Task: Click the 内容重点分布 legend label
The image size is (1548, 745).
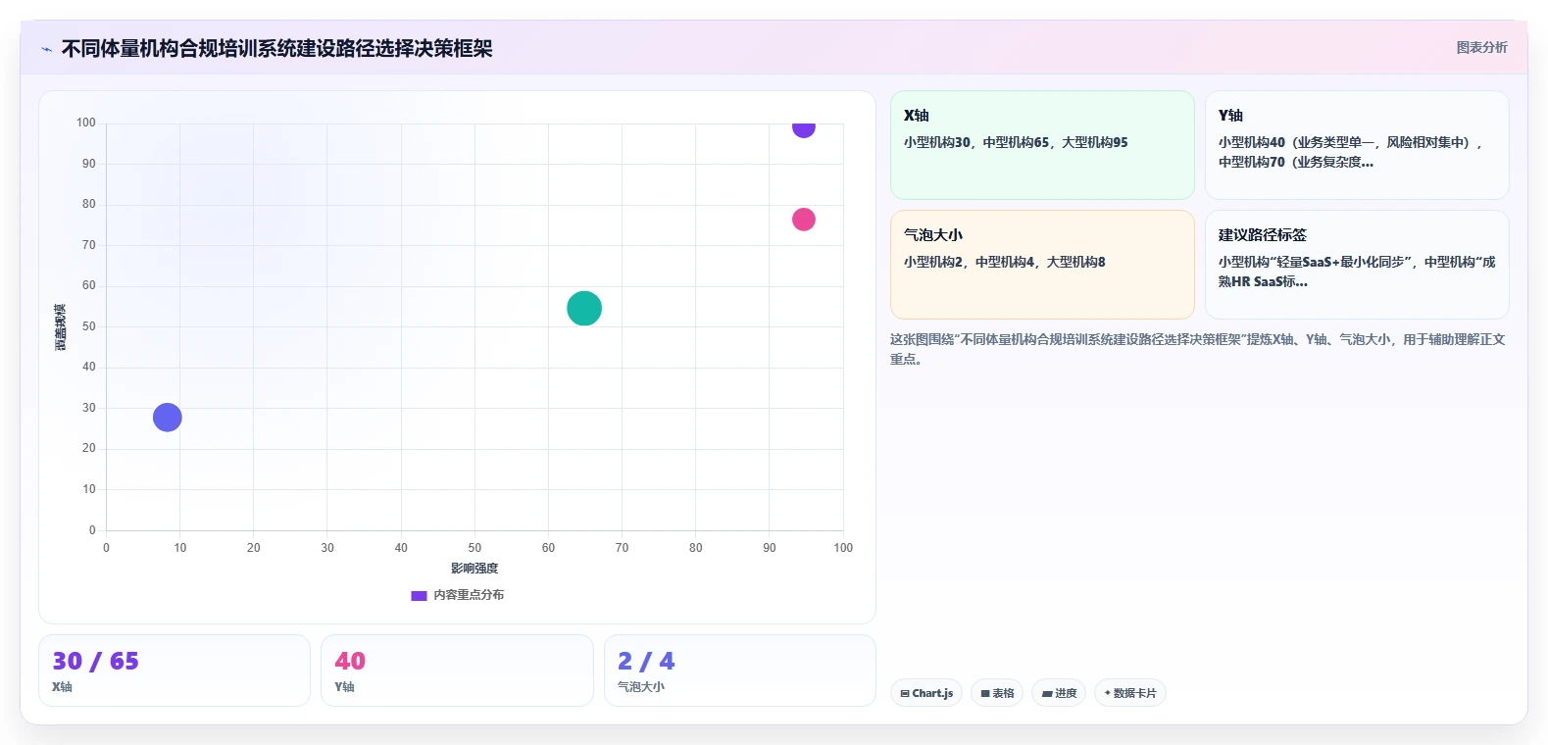Action: tap(469, 595)
